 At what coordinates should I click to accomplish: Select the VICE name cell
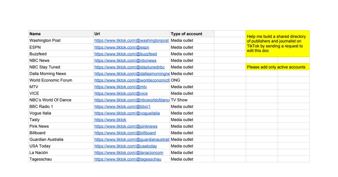coord(61,93)
